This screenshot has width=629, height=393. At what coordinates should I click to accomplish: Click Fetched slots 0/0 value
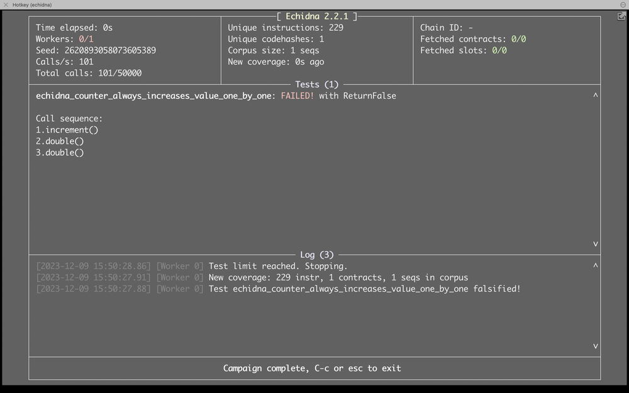(499, 50)
